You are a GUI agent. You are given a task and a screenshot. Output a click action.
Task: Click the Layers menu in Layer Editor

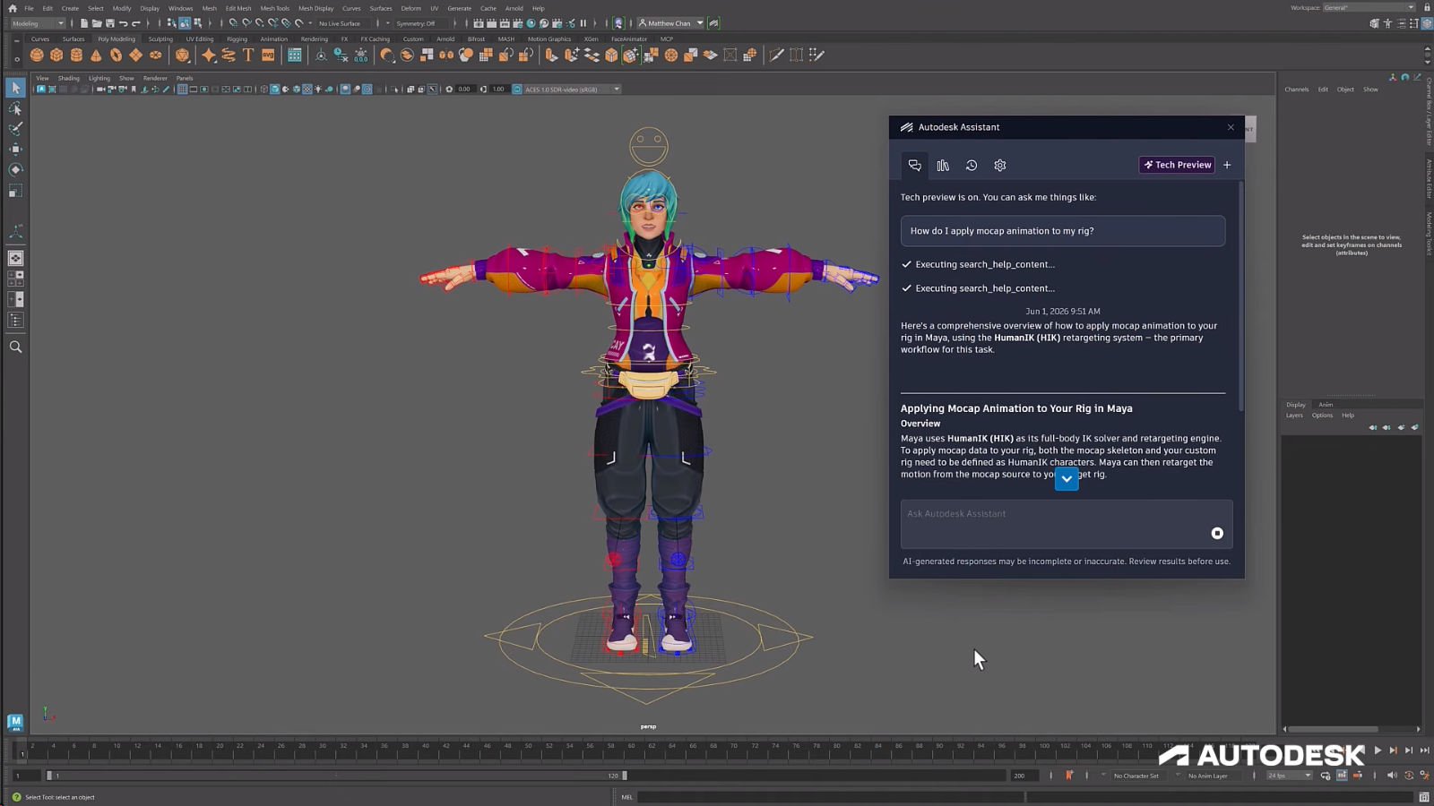(x=1294, y=416)
